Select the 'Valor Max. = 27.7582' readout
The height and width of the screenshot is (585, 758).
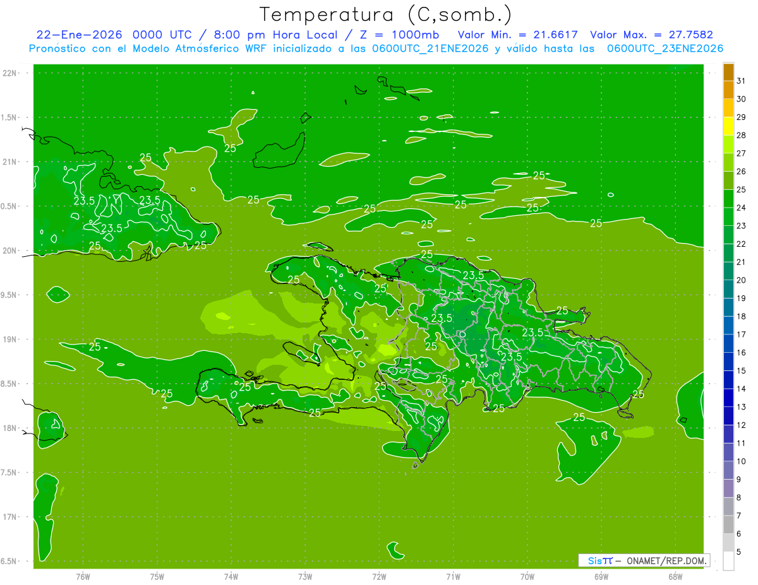pos(651,35)
